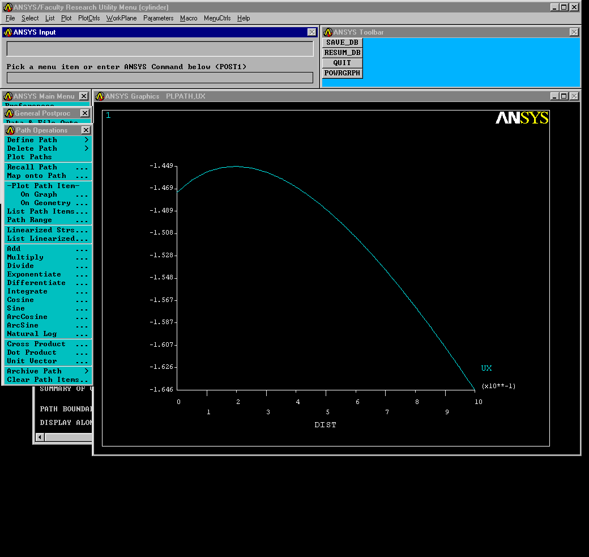Open List Linearized dialog
589x557 pixels.
point(48,239)
